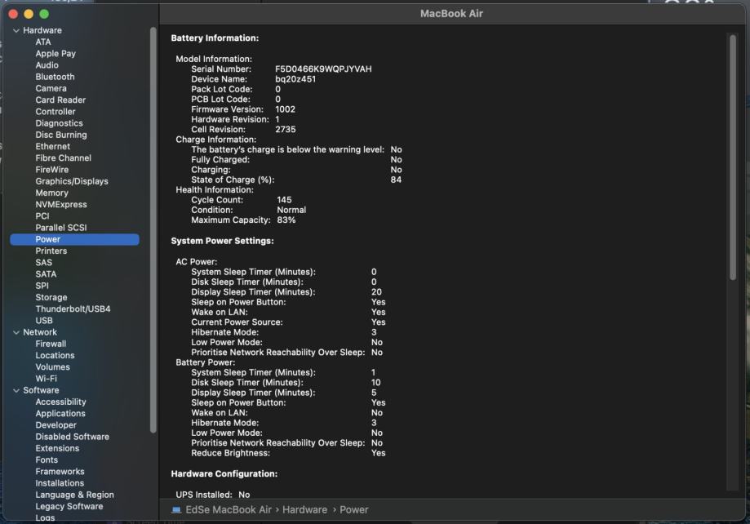Click the green zoom window button

click(44, 14)
